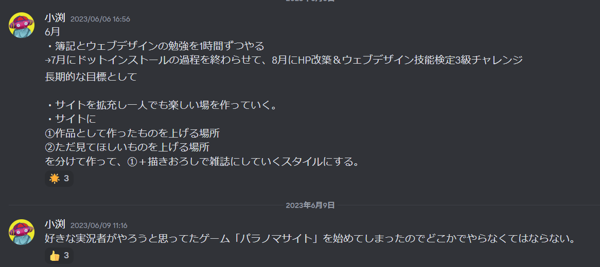This screenshot has height=267, width=600.
Task: Open 小渕's avatar on the 11:16 message
Action: (22, 232)
